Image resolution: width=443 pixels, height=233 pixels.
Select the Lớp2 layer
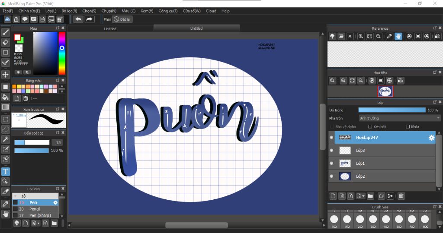pos(382,176)
